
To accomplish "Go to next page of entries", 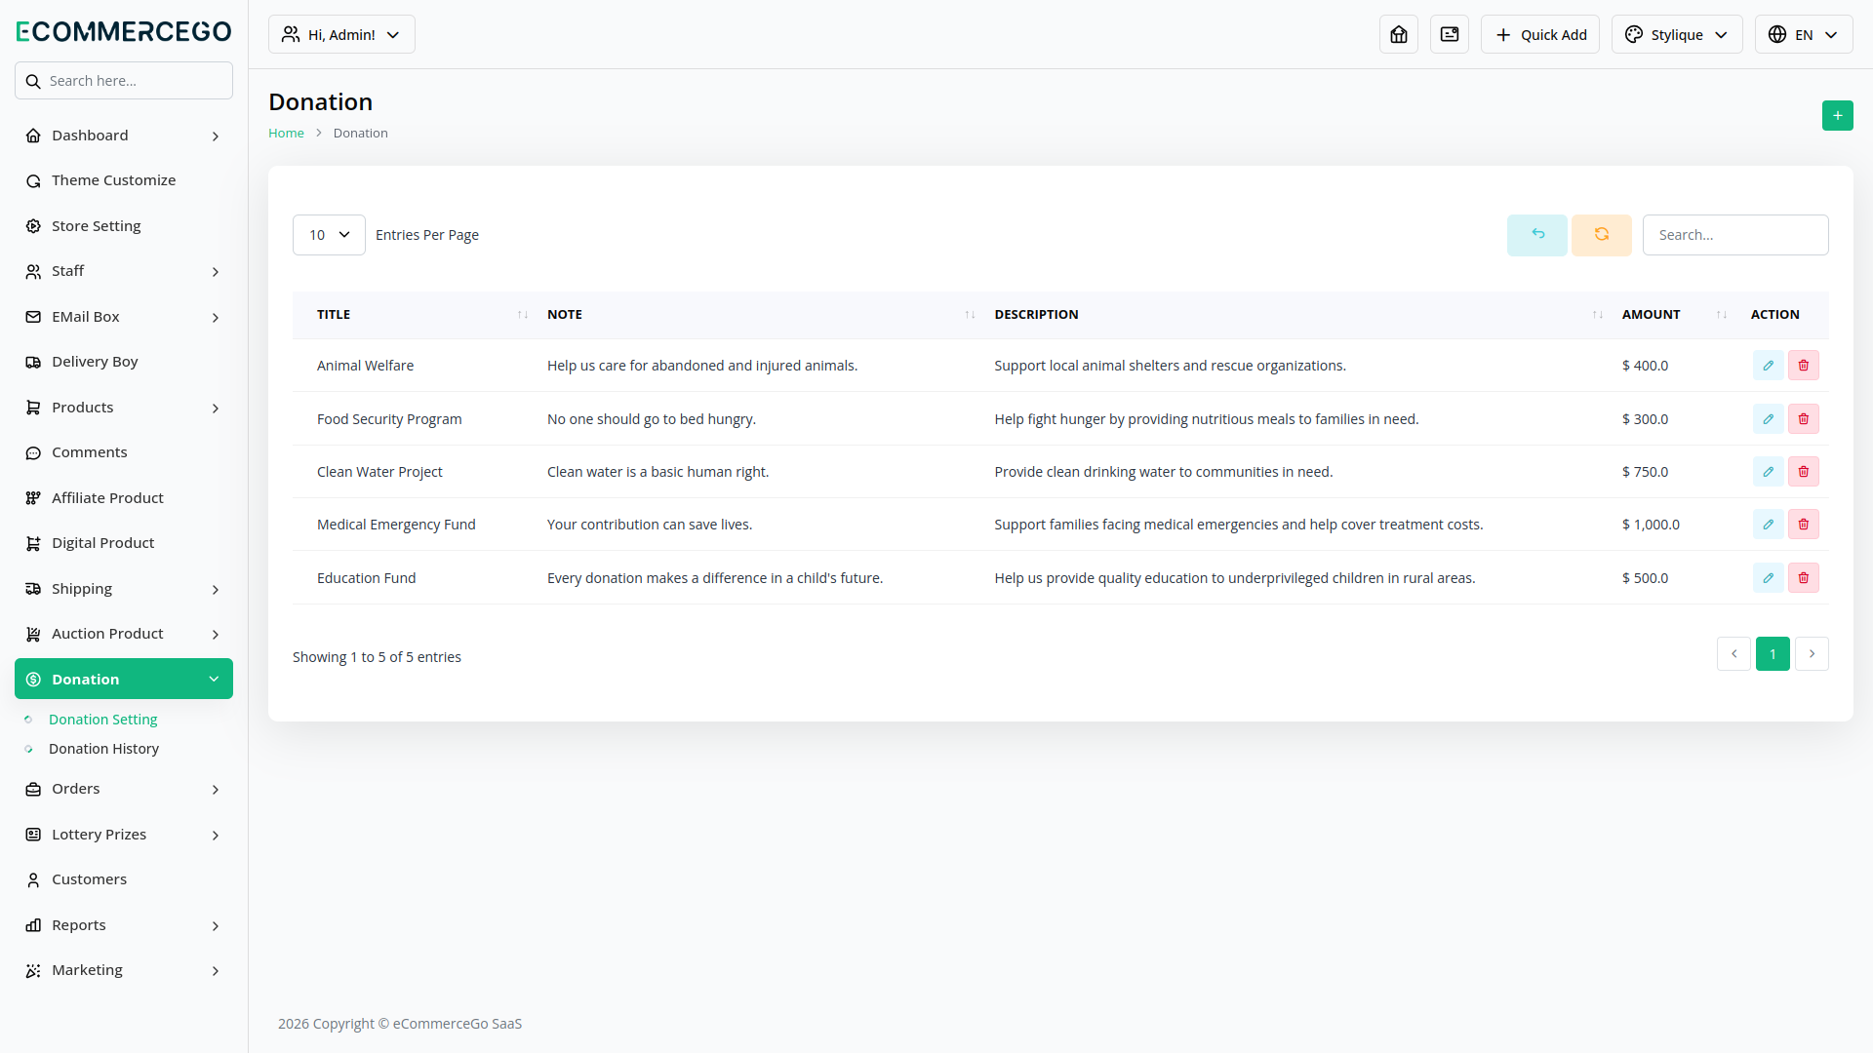I will tap(1812, 654).
